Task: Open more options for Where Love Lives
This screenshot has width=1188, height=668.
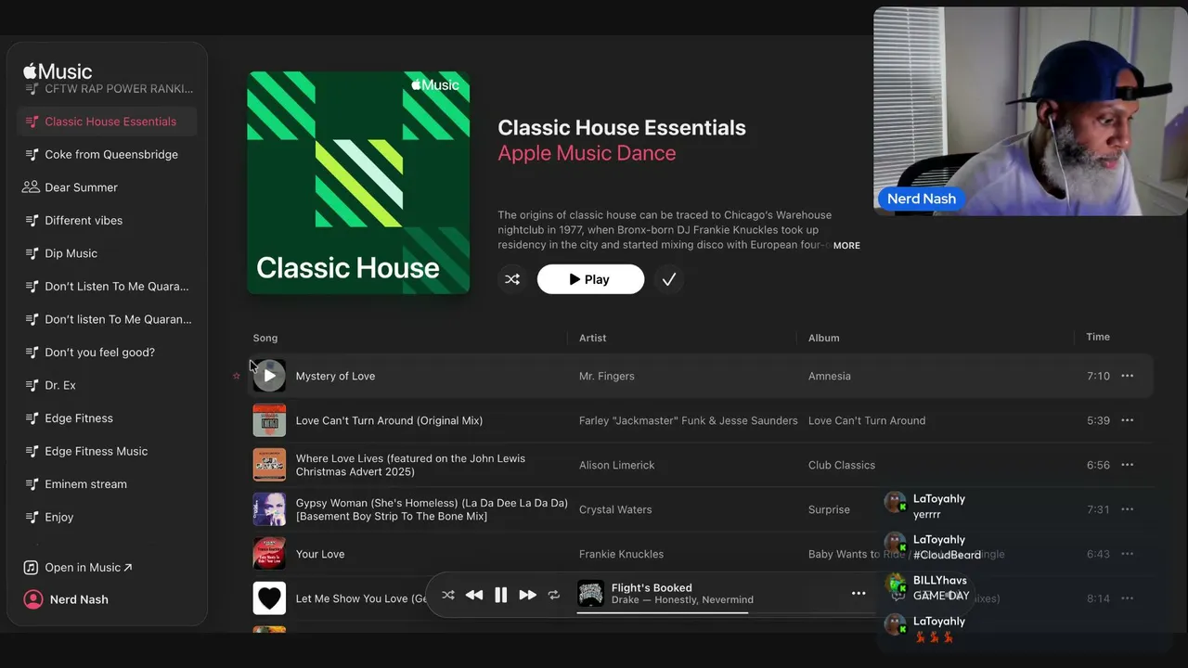Action: [x=1127, y=465]
